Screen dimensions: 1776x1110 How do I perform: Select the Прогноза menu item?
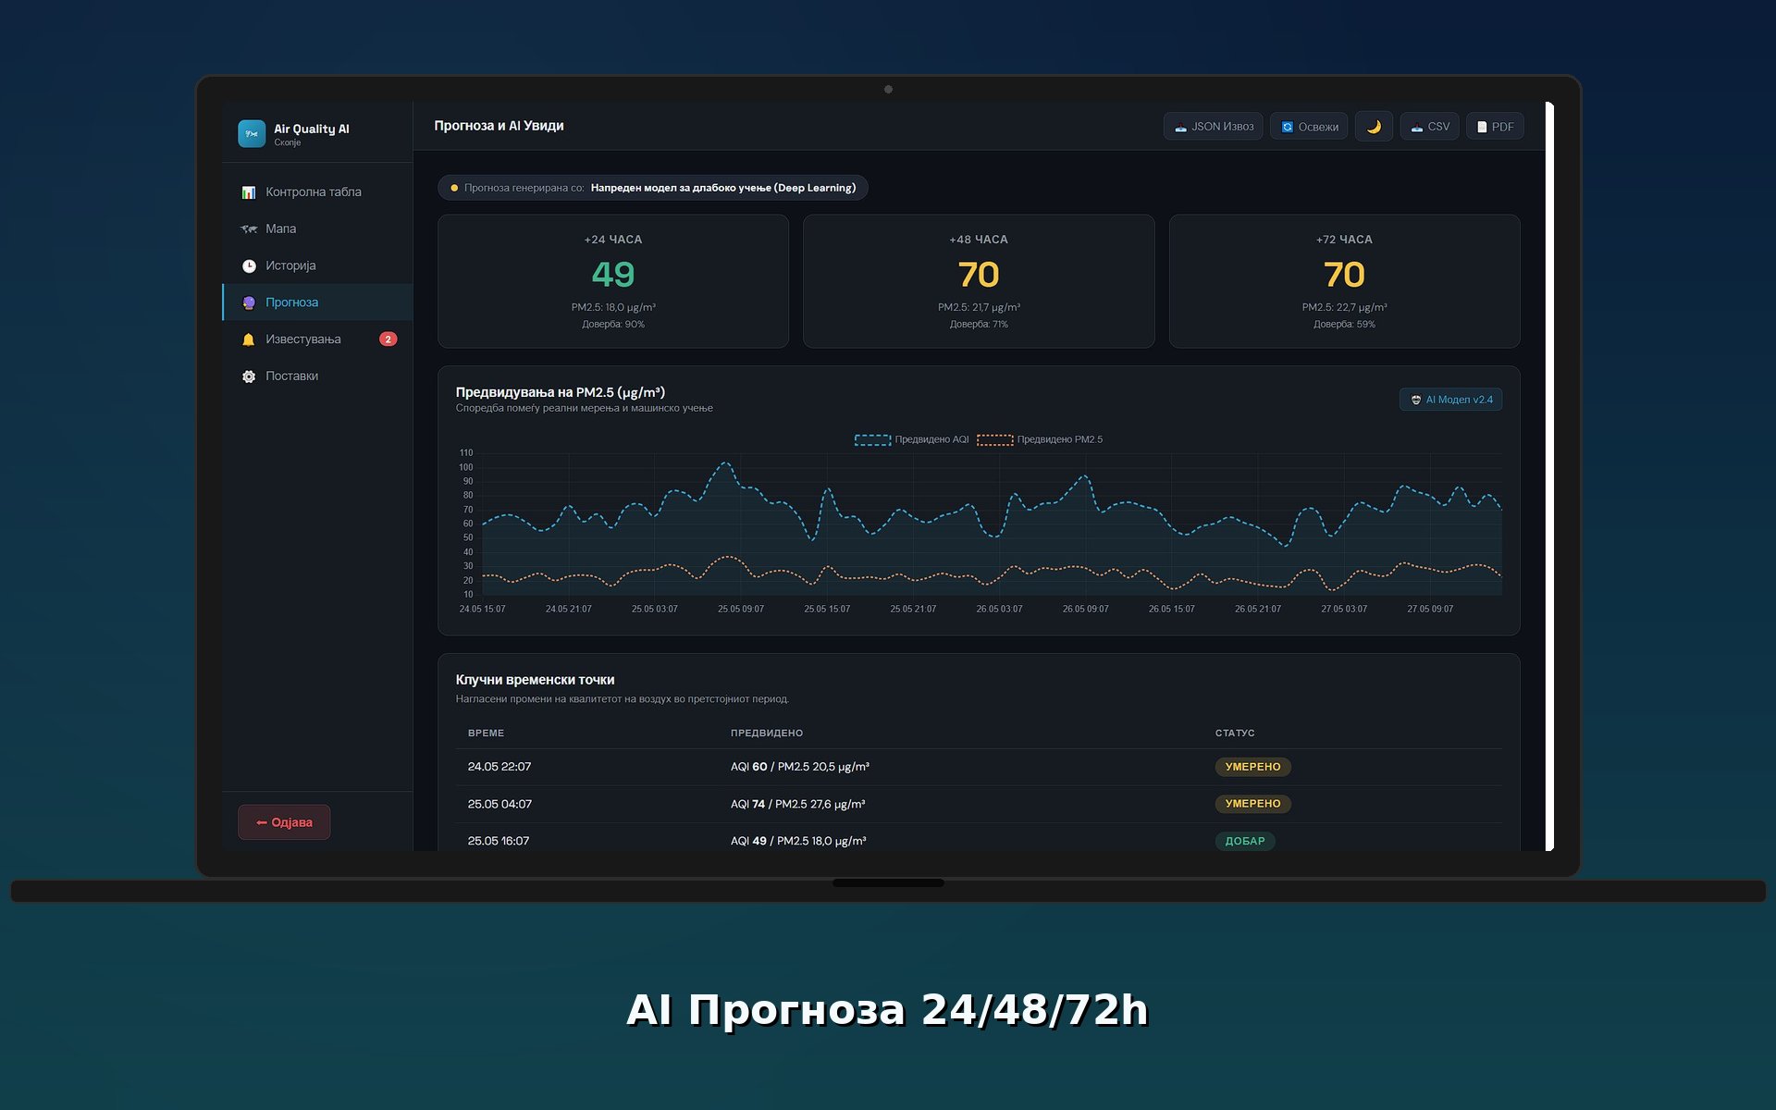[317, 302]
